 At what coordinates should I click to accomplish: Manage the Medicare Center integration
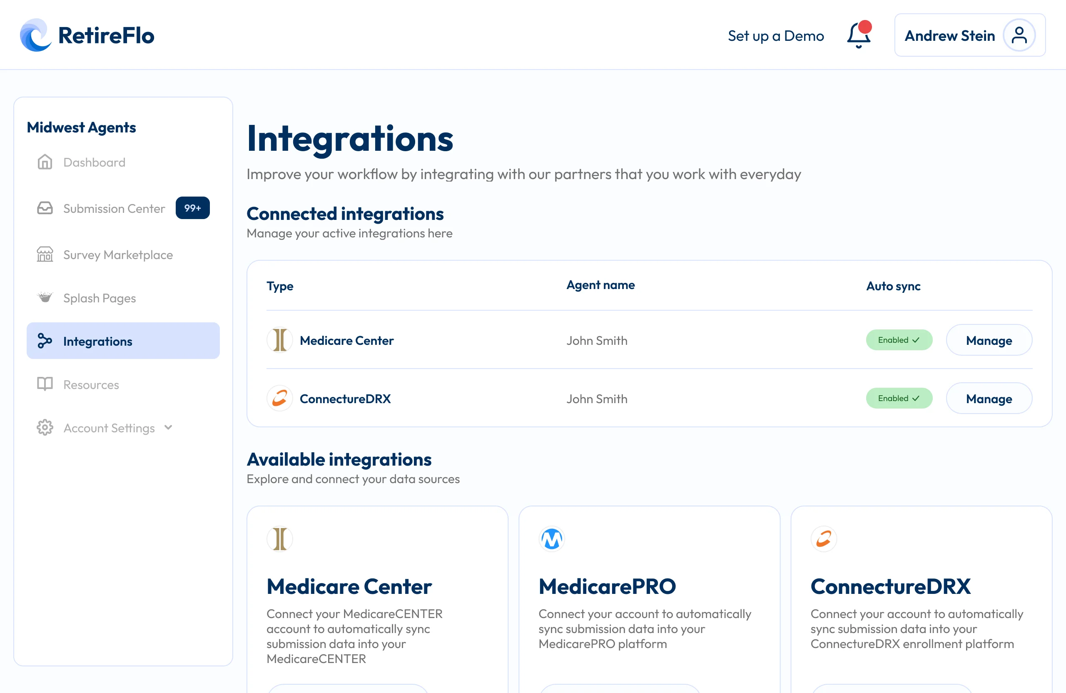[989, 340]
